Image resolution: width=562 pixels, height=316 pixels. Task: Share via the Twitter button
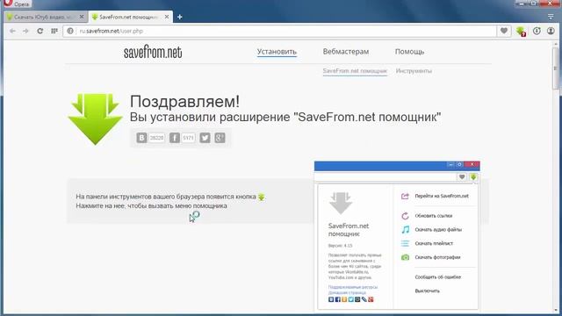tap(205, 138)
